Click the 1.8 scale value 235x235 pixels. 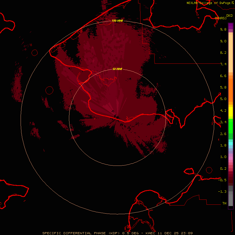[x=223, y=145]
